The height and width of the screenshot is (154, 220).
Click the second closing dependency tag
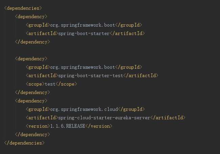(x=32, y=93)
